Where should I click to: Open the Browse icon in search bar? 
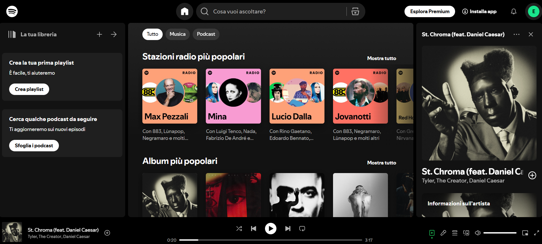(x=355, y=11)
